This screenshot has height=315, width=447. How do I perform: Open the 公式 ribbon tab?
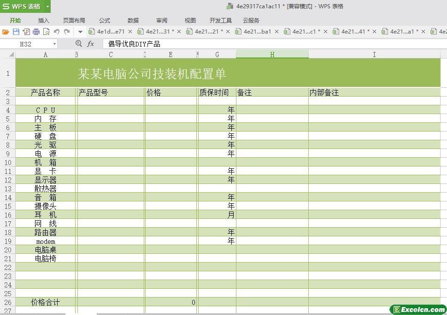[105, 21]
